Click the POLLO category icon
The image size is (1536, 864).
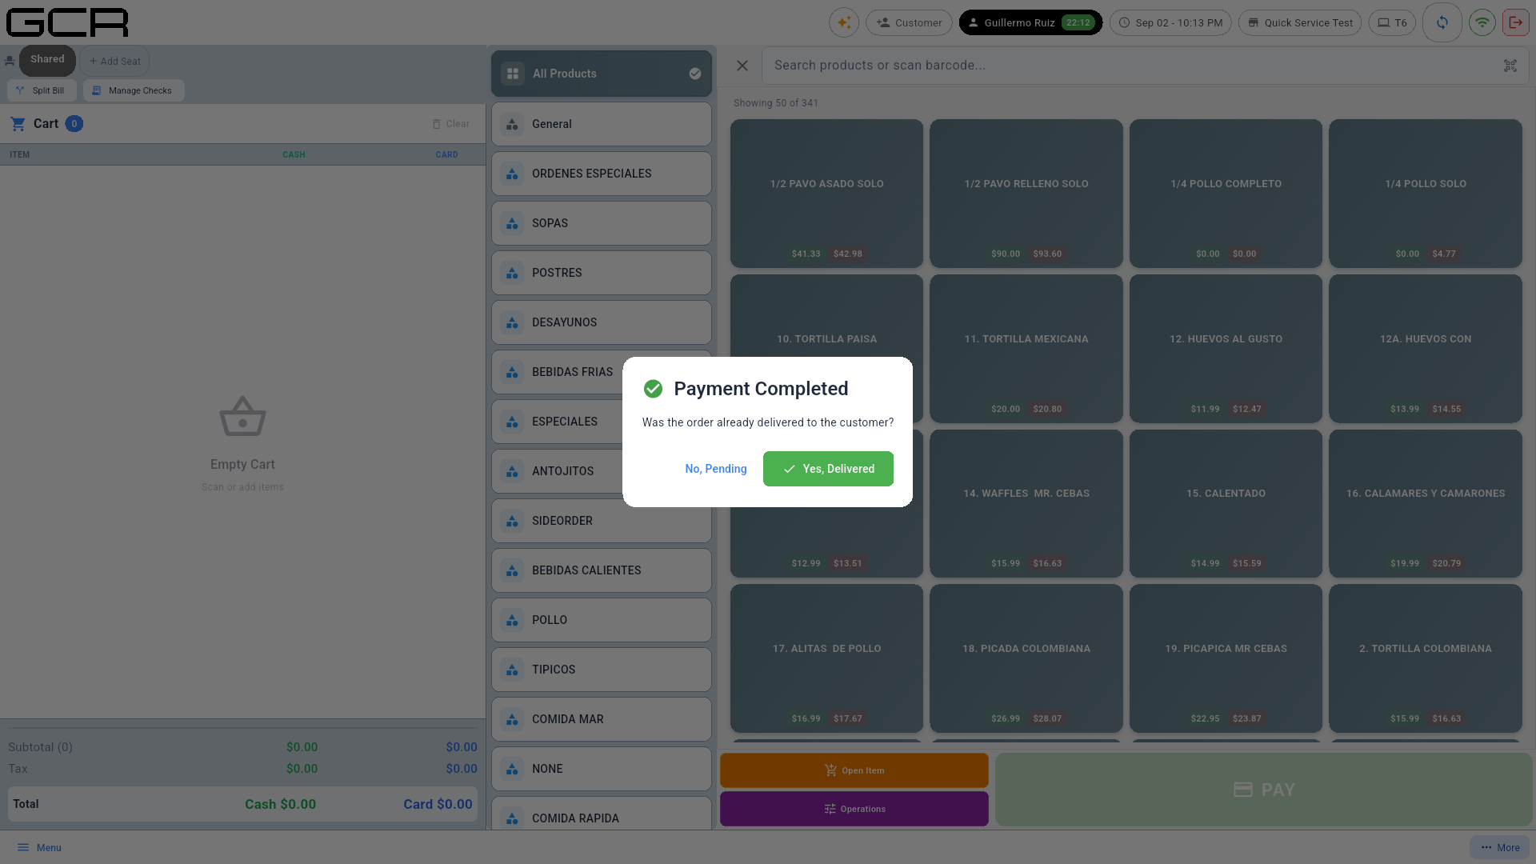(512, 620)
